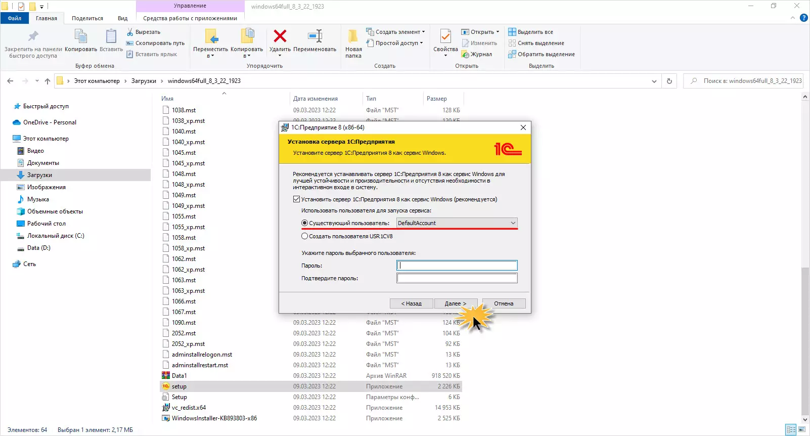The width and height of the screenshot is (810, 436).
Task: Click the Копировать ribbon icon in buffer group
Action: [x=81, y=36]
